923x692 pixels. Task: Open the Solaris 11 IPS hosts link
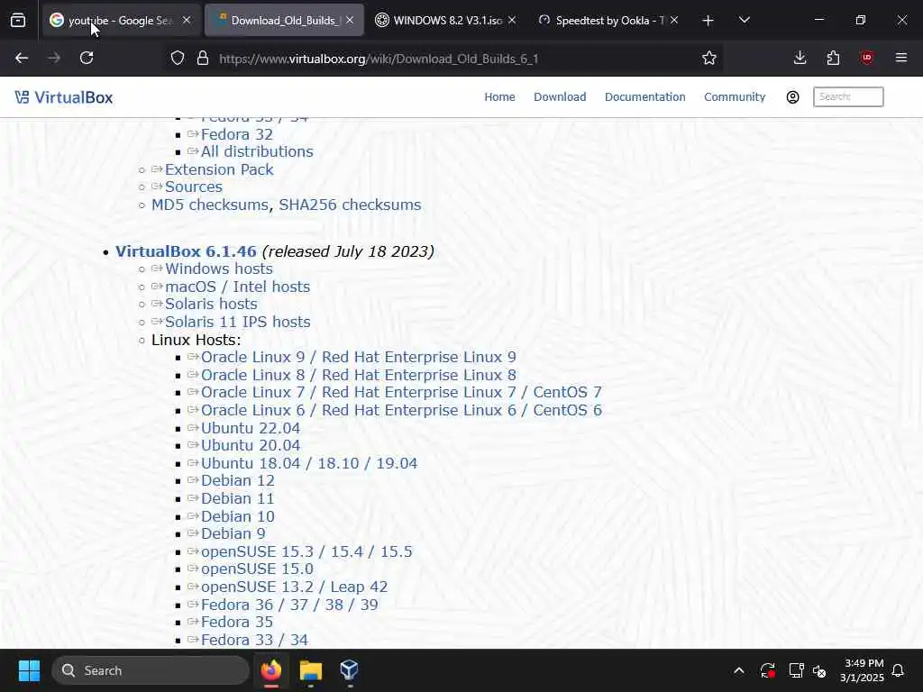238,322
